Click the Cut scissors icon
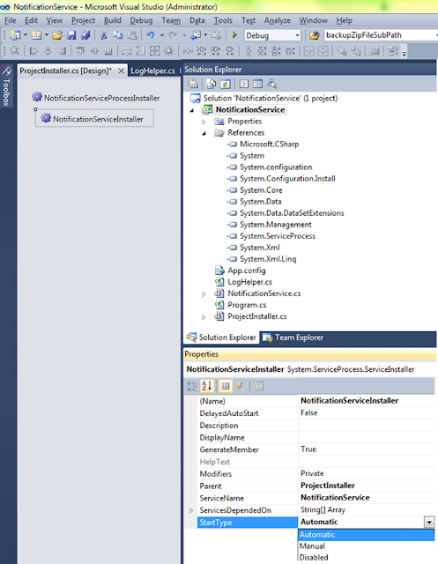438x564 pixels. pos(104,35)
